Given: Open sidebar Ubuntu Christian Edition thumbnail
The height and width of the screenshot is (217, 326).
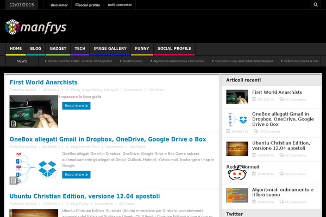Looking at the screenshot, I should [x=237, y=149].
